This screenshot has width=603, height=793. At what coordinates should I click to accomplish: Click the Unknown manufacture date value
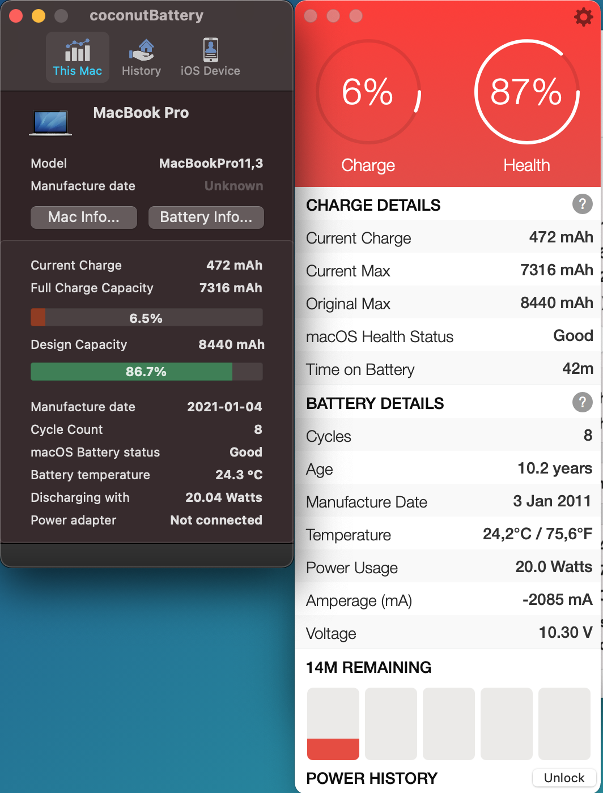coord(233,186)
